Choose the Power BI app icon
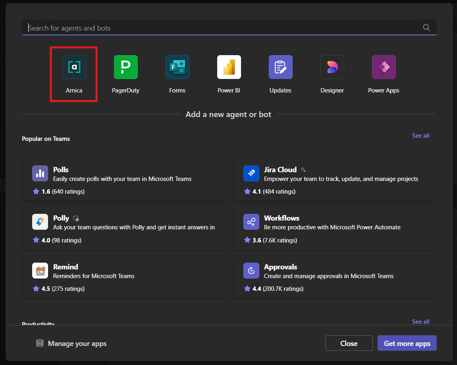Screen dimensions: 457x365 [229, 67]
